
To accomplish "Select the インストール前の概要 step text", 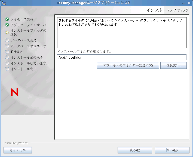I will coord(27,57).
